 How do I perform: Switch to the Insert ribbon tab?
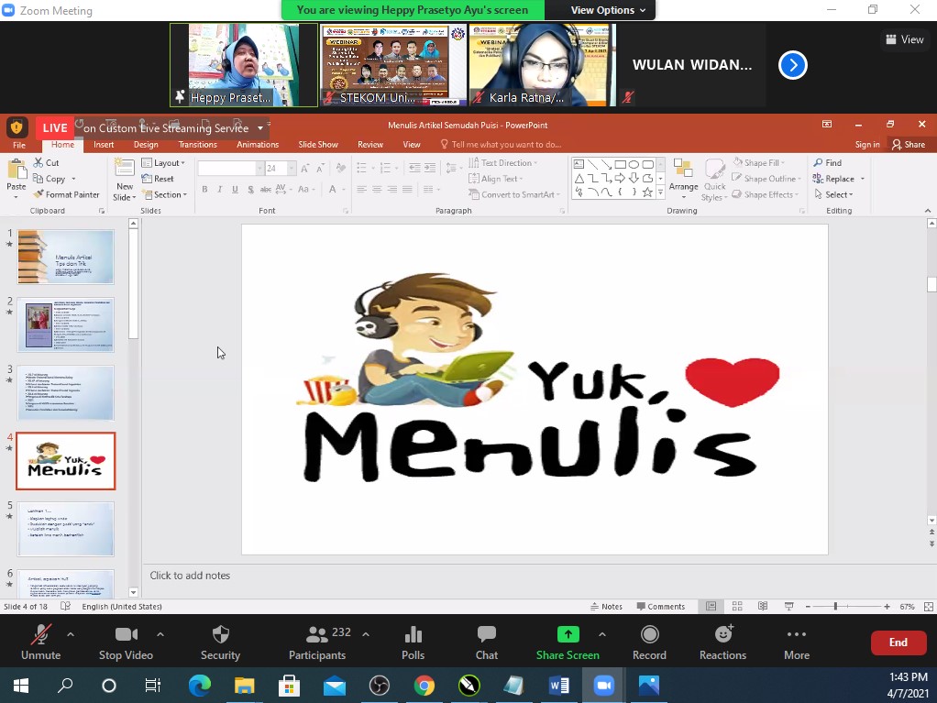104,145
